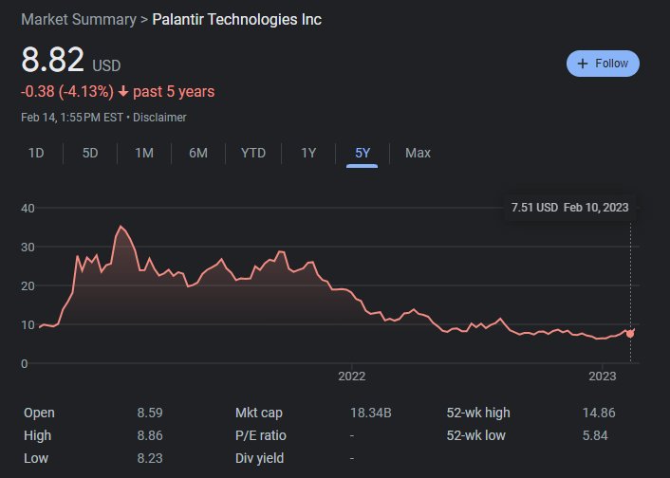Click the 8.82 price value

tap(52, 60)
